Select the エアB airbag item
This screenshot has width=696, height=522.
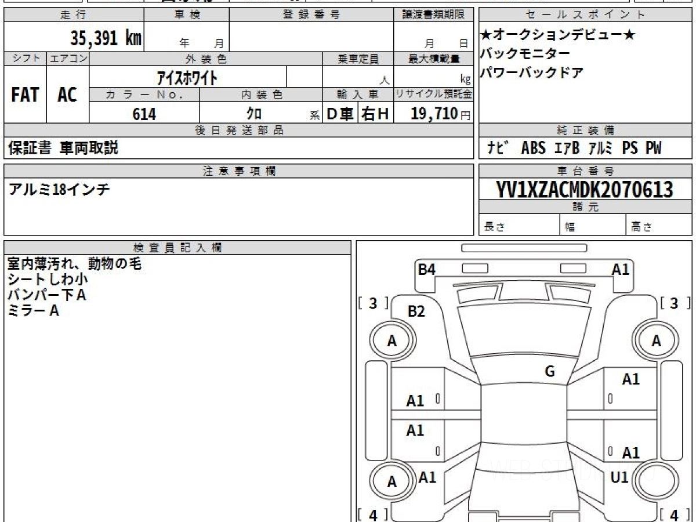566,148
